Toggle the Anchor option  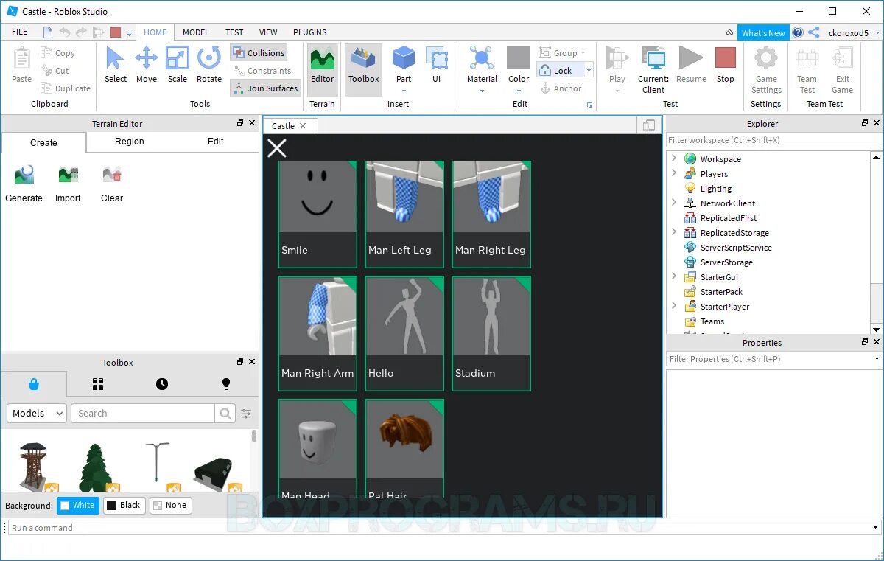coord(561,88)
